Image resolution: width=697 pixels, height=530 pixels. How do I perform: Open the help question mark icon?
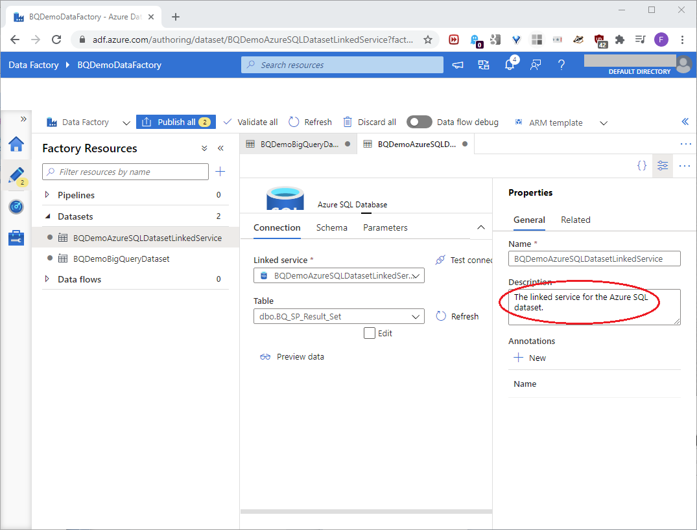tap(561, 65)
